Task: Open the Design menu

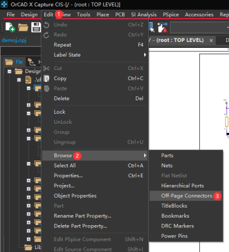Action: coord(29,15)
